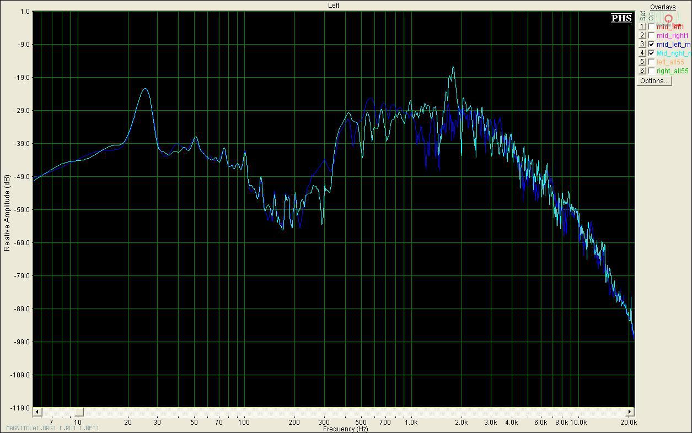The width and height of the screenshot is (692, 433).
Task: Click the -119.0 amplitude axis tick label
Action: tap(21, 408)
